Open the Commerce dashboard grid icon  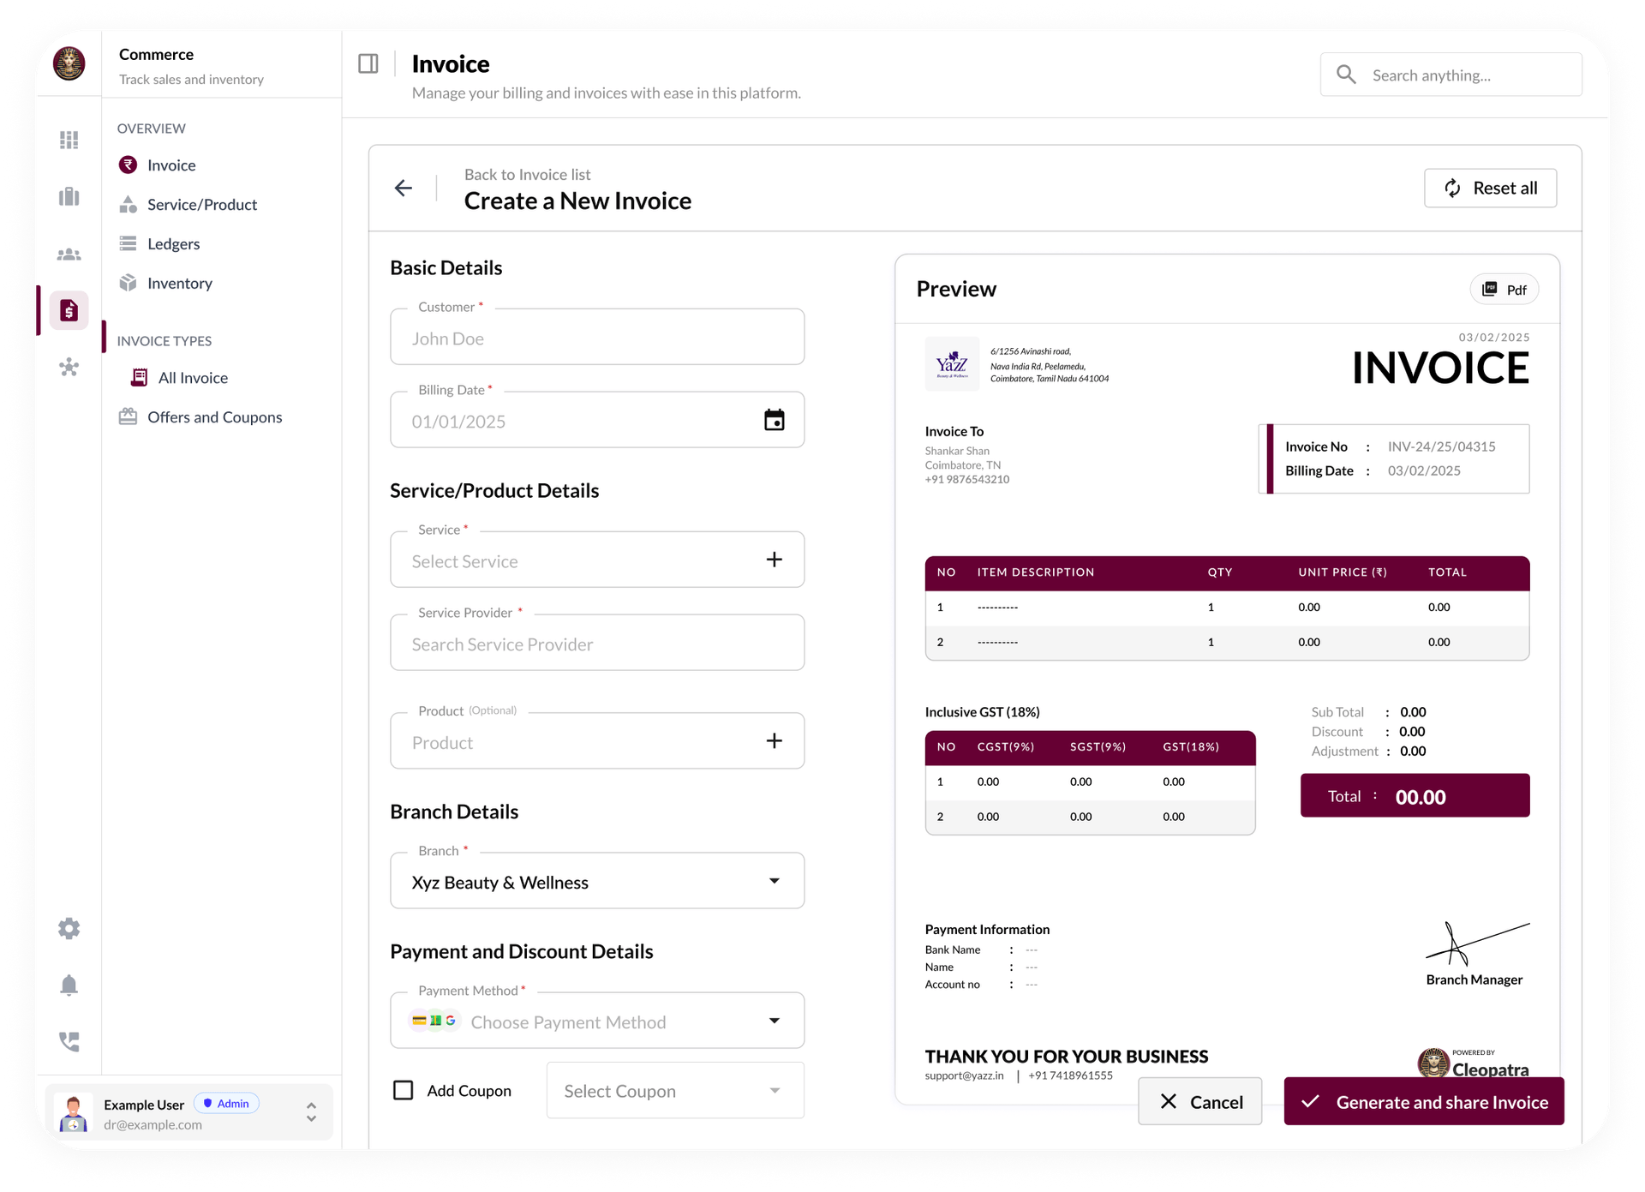69,140
